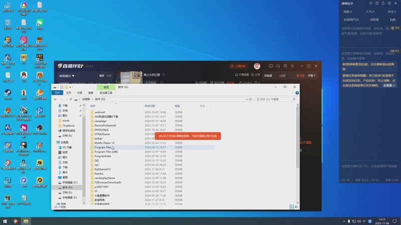
Task: Open the WeChat desktop icon
Action: pos(40,24)
